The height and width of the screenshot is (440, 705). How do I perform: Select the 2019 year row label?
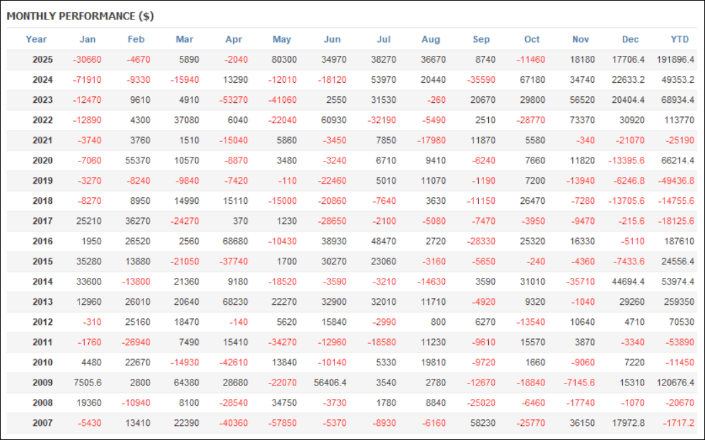click(42, 181)
